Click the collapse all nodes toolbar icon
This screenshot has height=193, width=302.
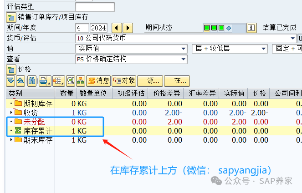coord(20,81)
